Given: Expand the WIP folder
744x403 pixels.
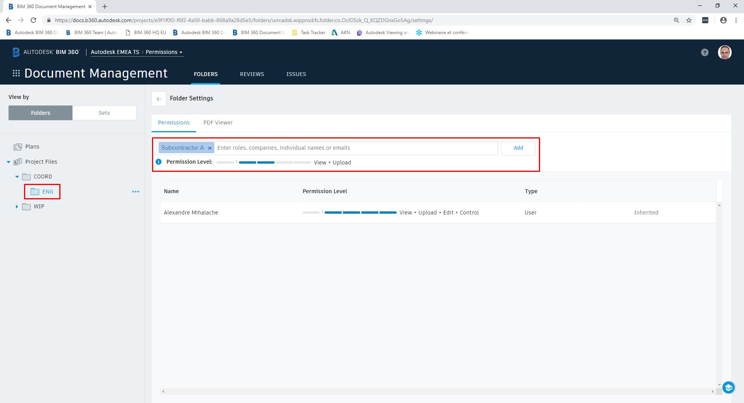Looking at the screenshot, I should [x=16, y=206].
